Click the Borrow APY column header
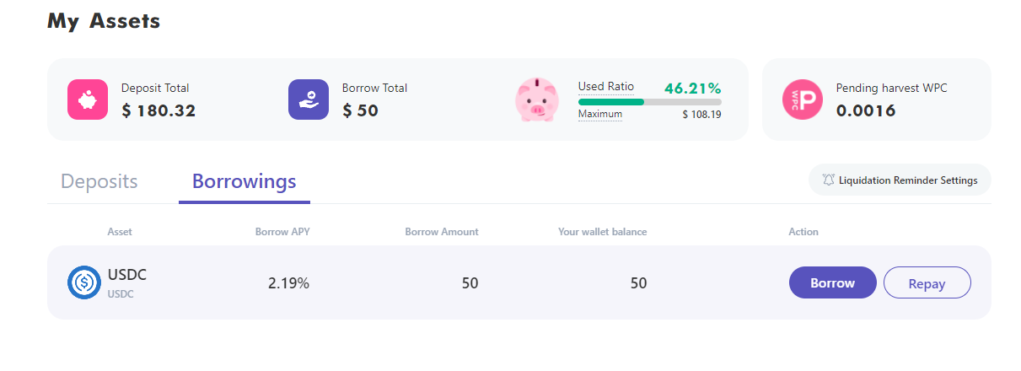The height and width of the screenshot is (371, 1021). (281, 232)
